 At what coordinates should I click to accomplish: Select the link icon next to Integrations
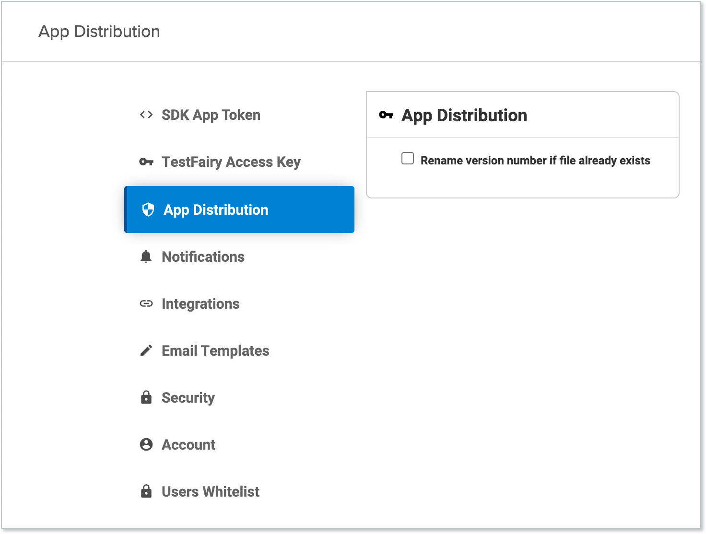click(146, 303)
